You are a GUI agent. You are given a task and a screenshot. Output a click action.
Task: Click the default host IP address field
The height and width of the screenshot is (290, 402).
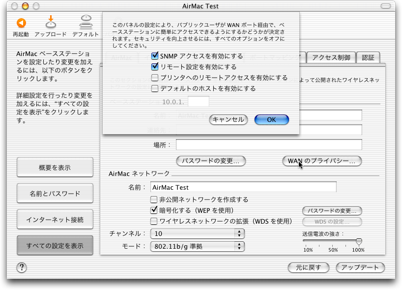click(x=199, y=102)
